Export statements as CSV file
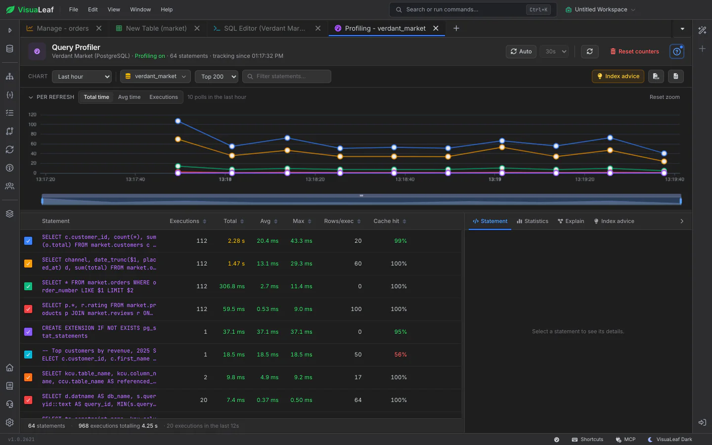The height and width of the screenshot is (445, 712). click(x=656, y=76)
